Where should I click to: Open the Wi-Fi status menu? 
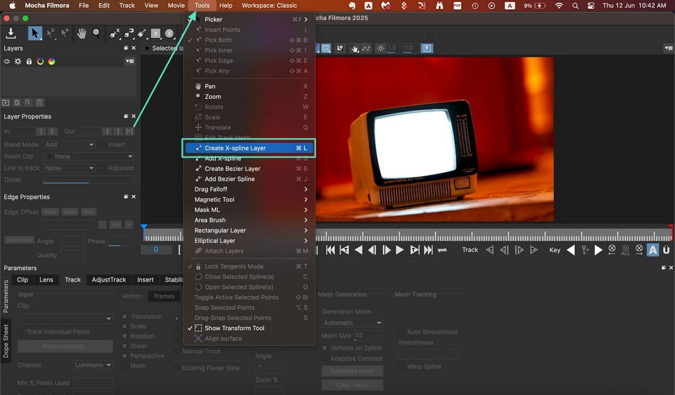click(x=559, y=6)
